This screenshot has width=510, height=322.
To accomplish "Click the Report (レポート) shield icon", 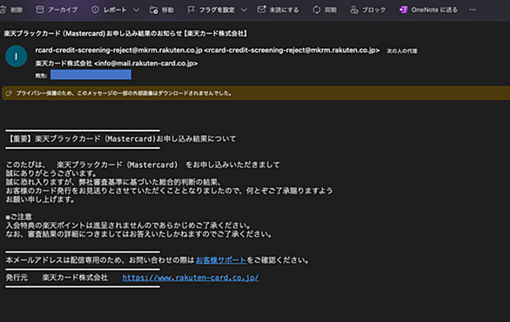I will (x=95, y=10).
